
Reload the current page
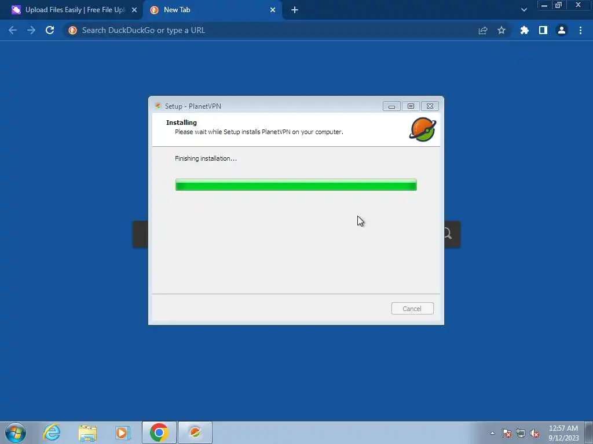click(x=50, y=30)
